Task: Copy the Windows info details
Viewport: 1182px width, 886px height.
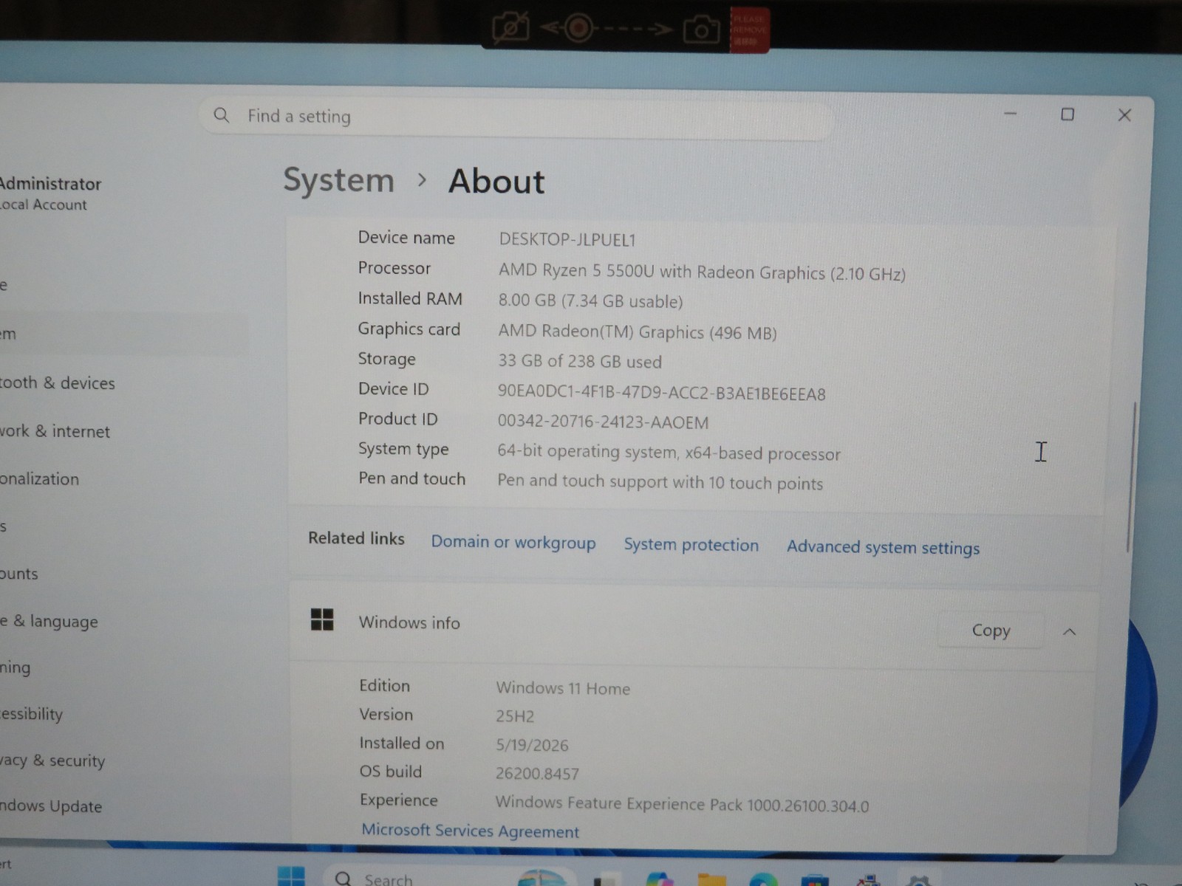Action: 991,631
